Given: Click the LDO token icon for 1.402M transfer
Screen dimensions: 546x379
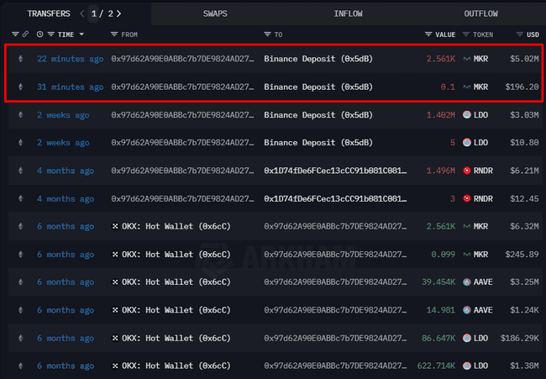Looking at the screenshot, I should point(467,115).
